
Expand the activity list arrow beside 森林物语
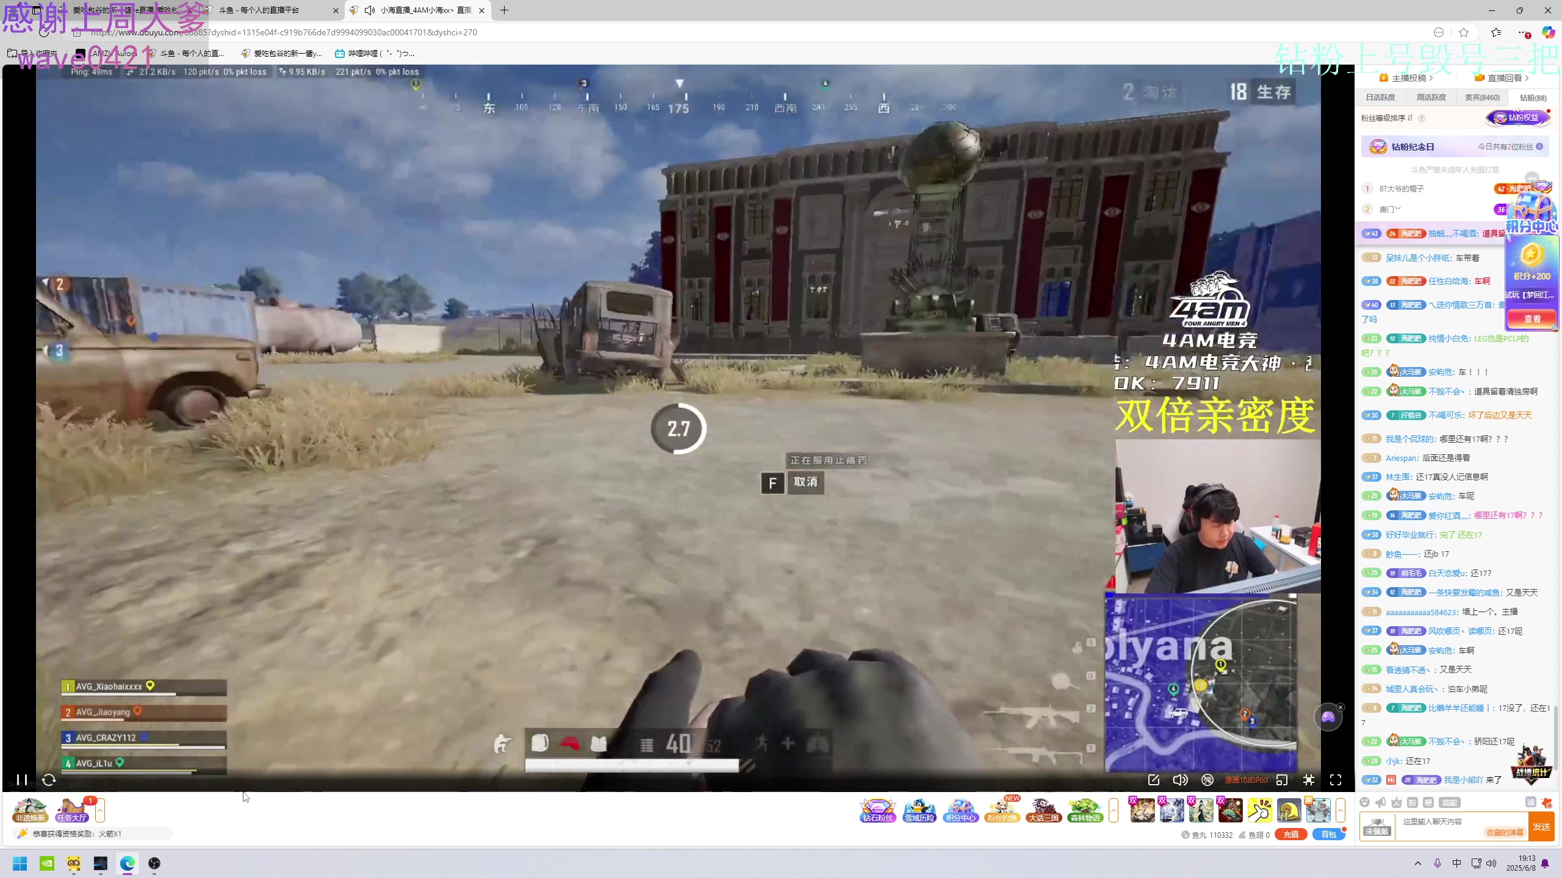1114,810
